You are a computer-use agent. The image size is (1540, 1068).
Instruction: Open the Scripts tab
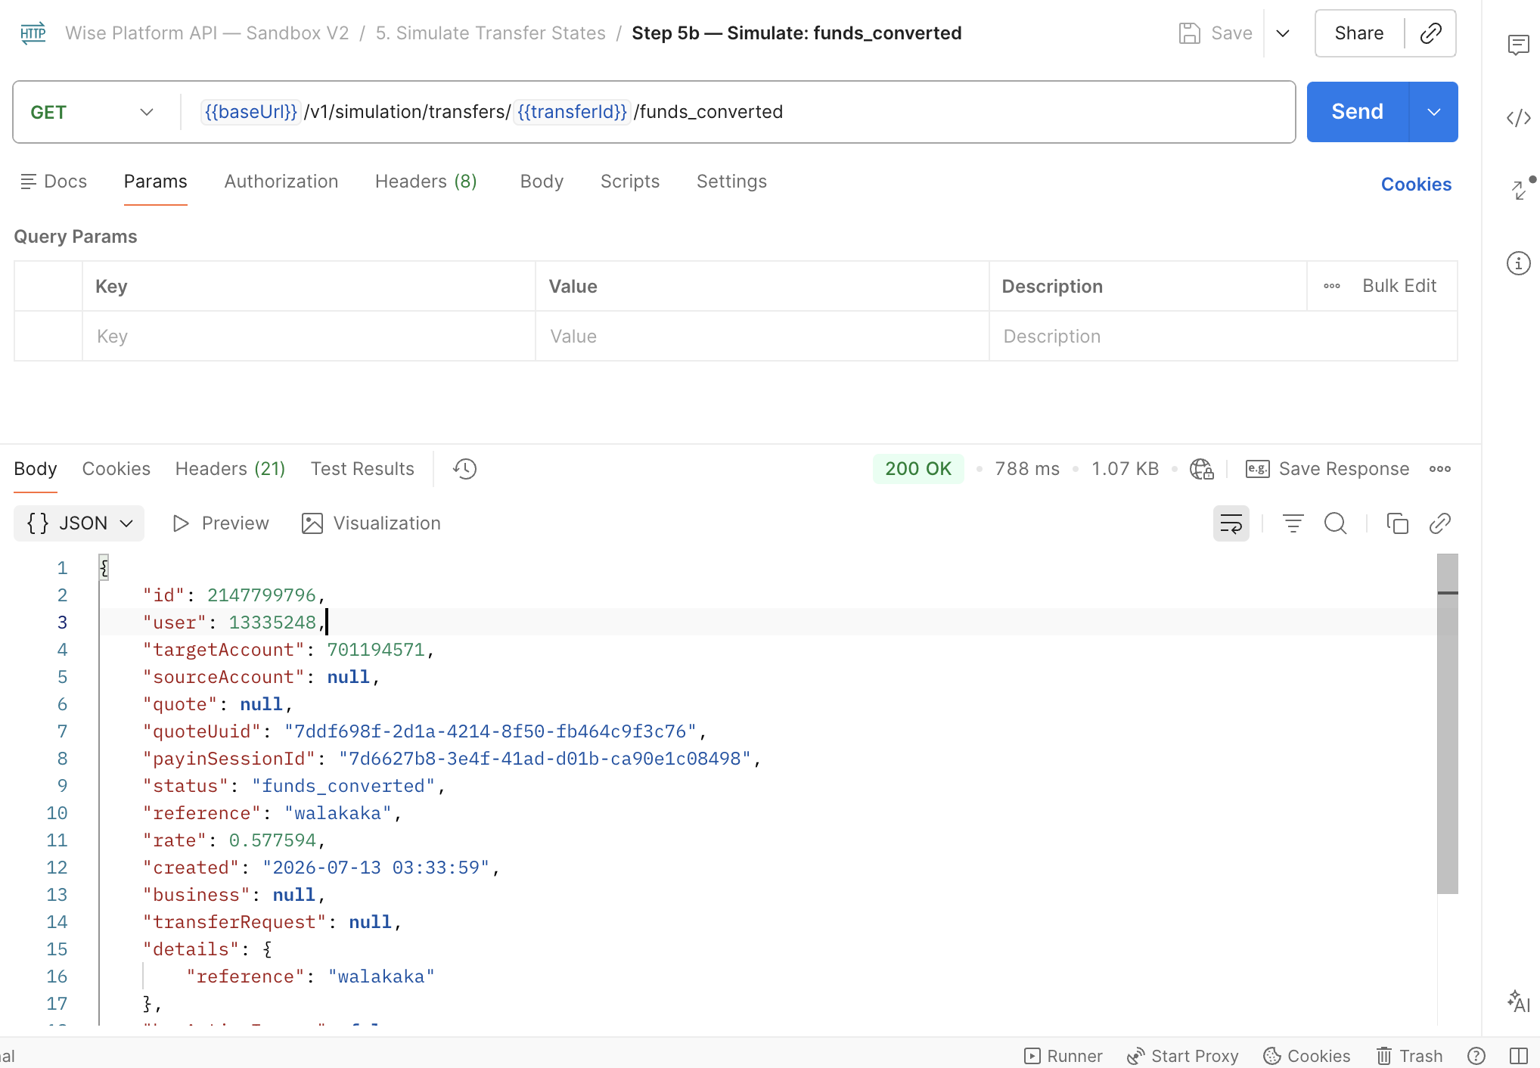pyautogui.click(x=629, y=182)
